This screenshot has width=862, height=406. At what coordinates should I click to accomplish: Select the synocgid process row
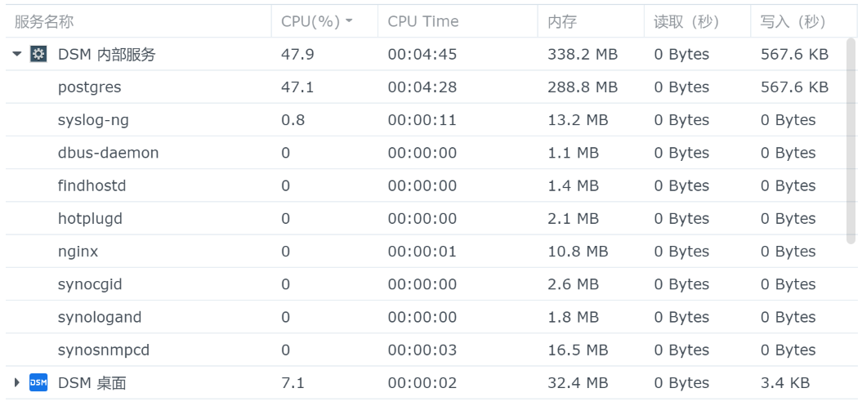[426, 284]
